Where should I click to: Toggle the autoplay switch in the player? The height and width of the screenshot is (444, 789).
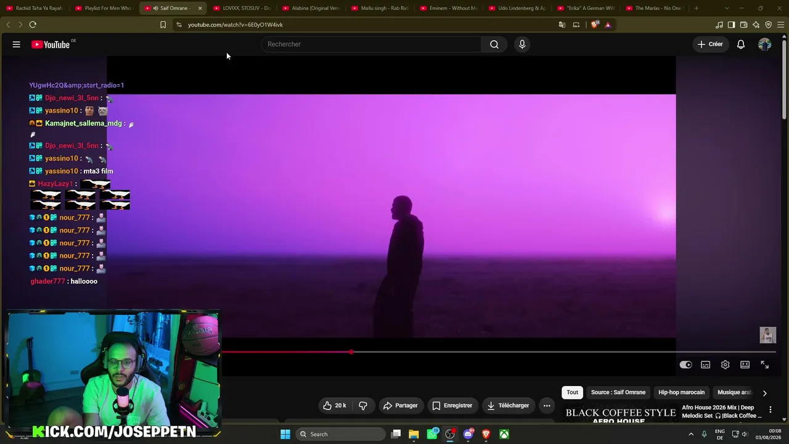[685, 365]
